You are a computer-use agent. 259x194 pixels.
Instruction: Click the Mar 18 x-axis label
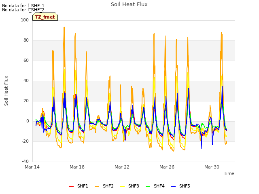point(77,167)
